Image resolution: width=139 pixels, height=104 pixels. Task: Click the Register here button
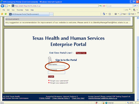(x=81, y=53)
